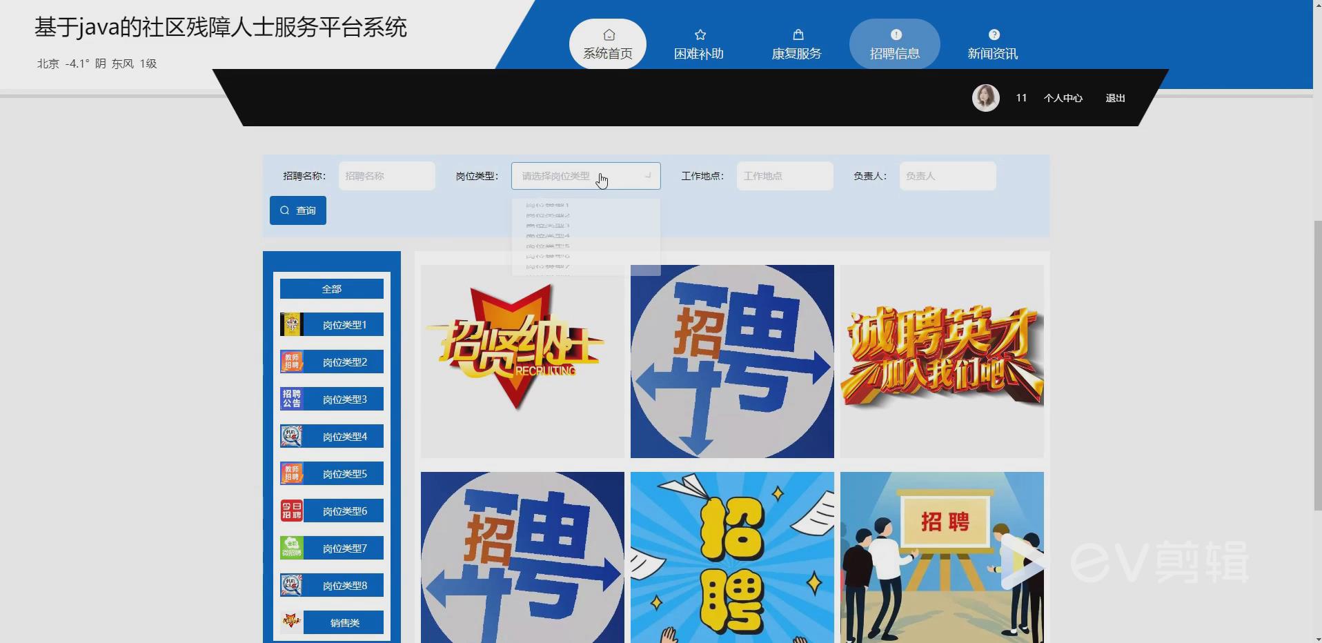Select 岗位类型4 from the open dropdown list
This screenshot has width=1322, height=643.
click(x=547, y=235)
